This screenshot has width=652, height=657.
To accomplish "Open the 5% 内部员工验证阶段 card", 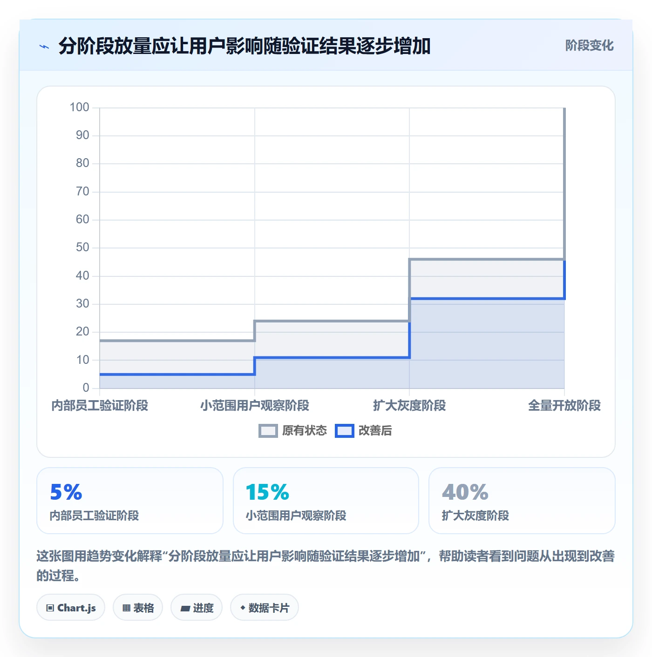I will [x=130, y=501].
